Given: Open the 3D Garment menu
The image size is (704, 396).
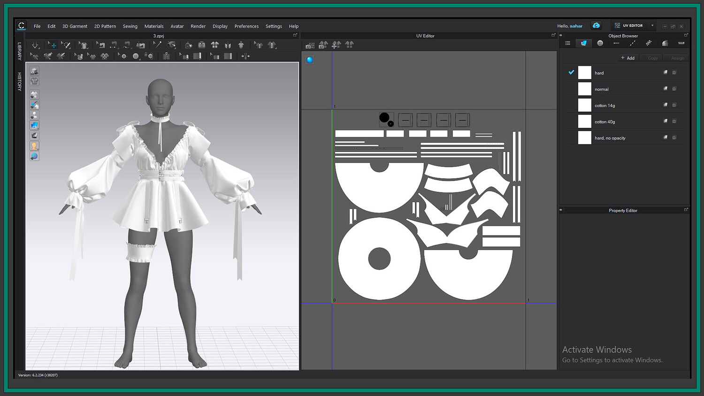Looking at the screenshot, I should point(75,26).
